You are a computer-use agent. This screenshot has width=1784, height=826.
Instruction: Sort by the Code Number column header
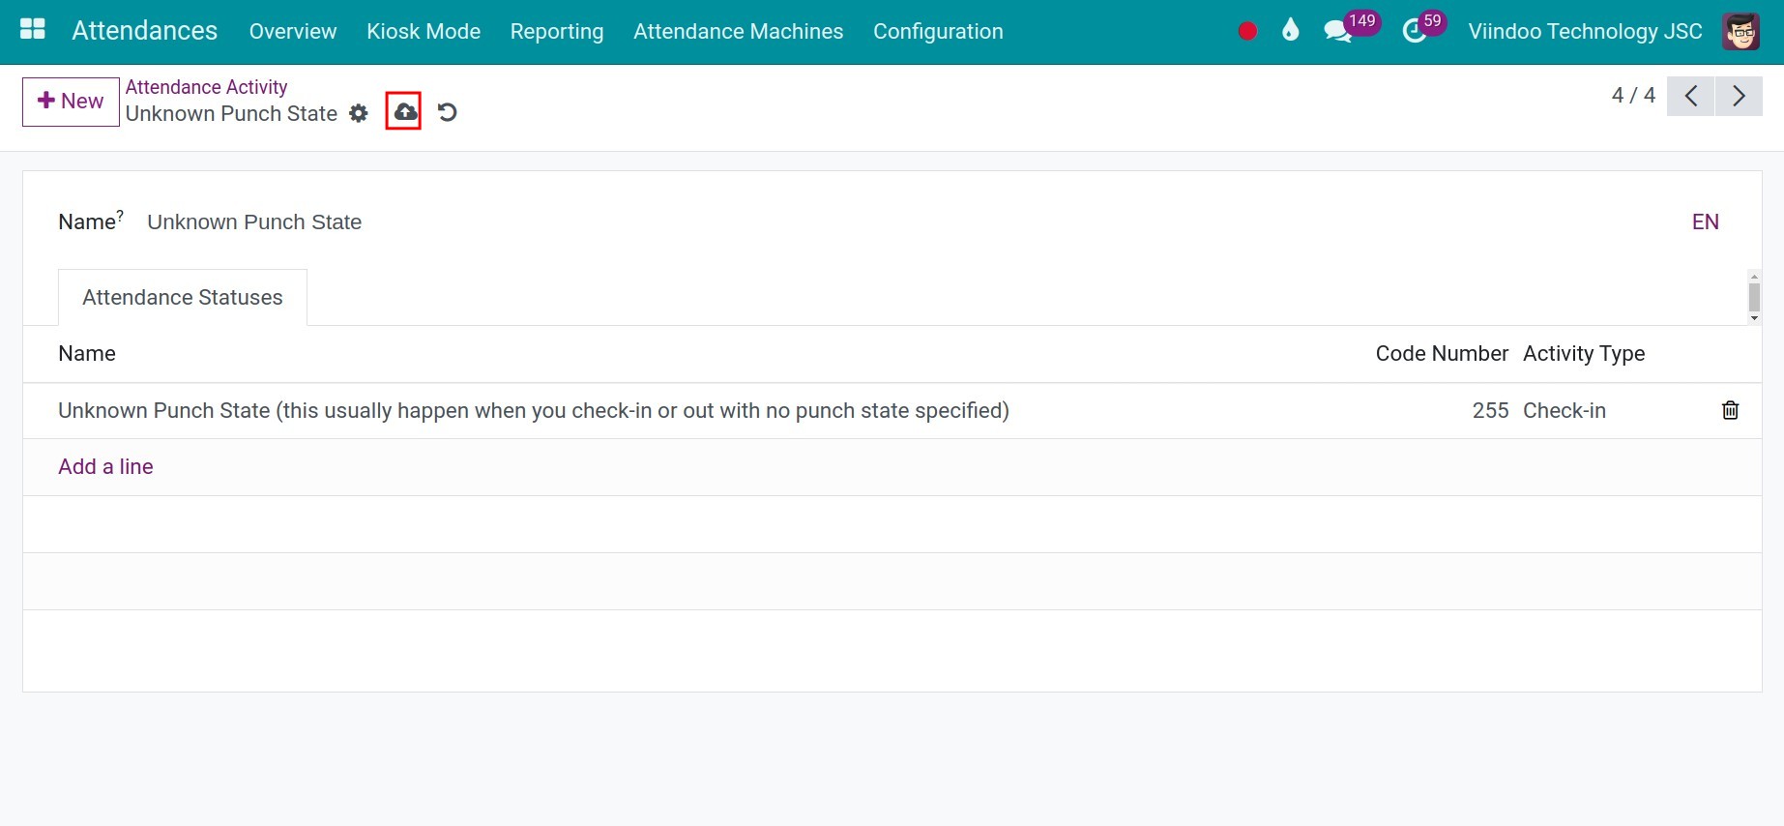1441,353
